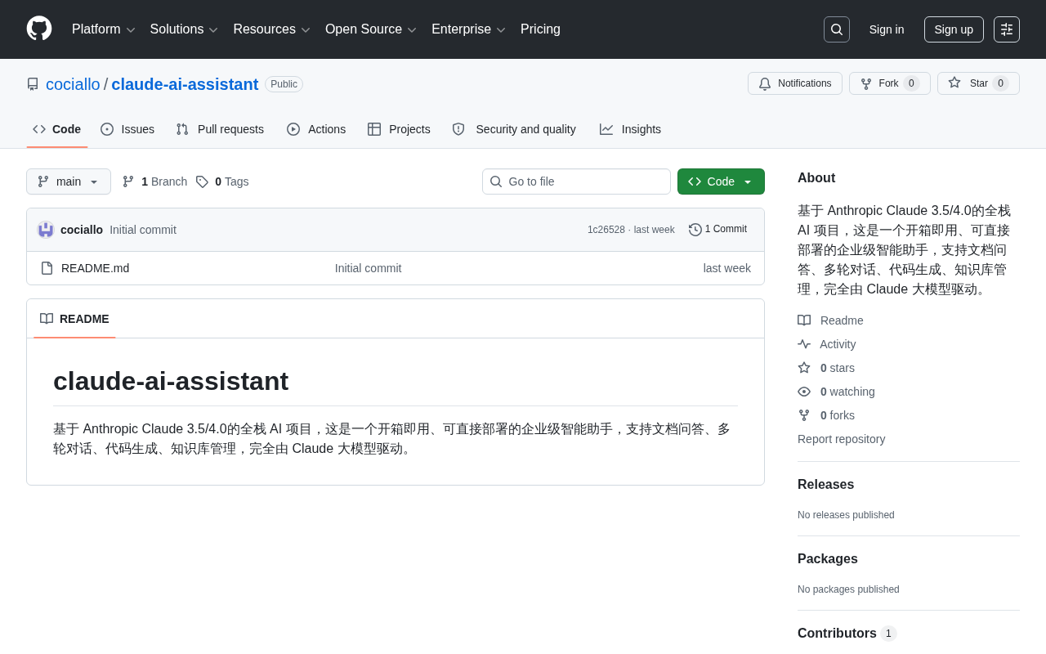This screenshot has height=654, width=1046.
Task: Open the Security and quality tab
Action: 514,129
